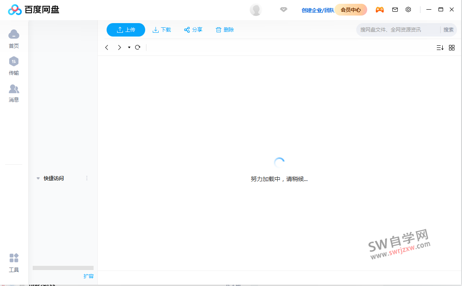The height and width of the screenshot is (286, 462).
Task: Open navigation history dropdown arrow
Action: click(x=129, y=47)
